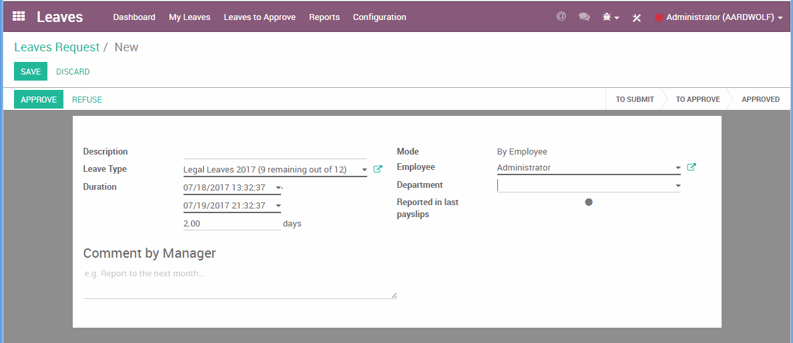
Task: Expand the Employee dropdown arrow
Action: click(678, 168)
